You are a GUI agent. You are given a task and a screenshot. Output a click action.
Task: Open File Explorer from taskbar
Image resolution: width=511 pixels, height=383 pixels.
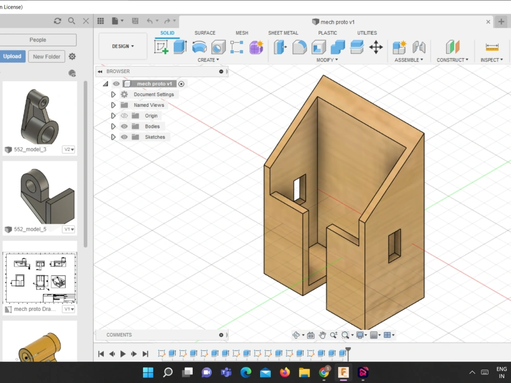305,372
